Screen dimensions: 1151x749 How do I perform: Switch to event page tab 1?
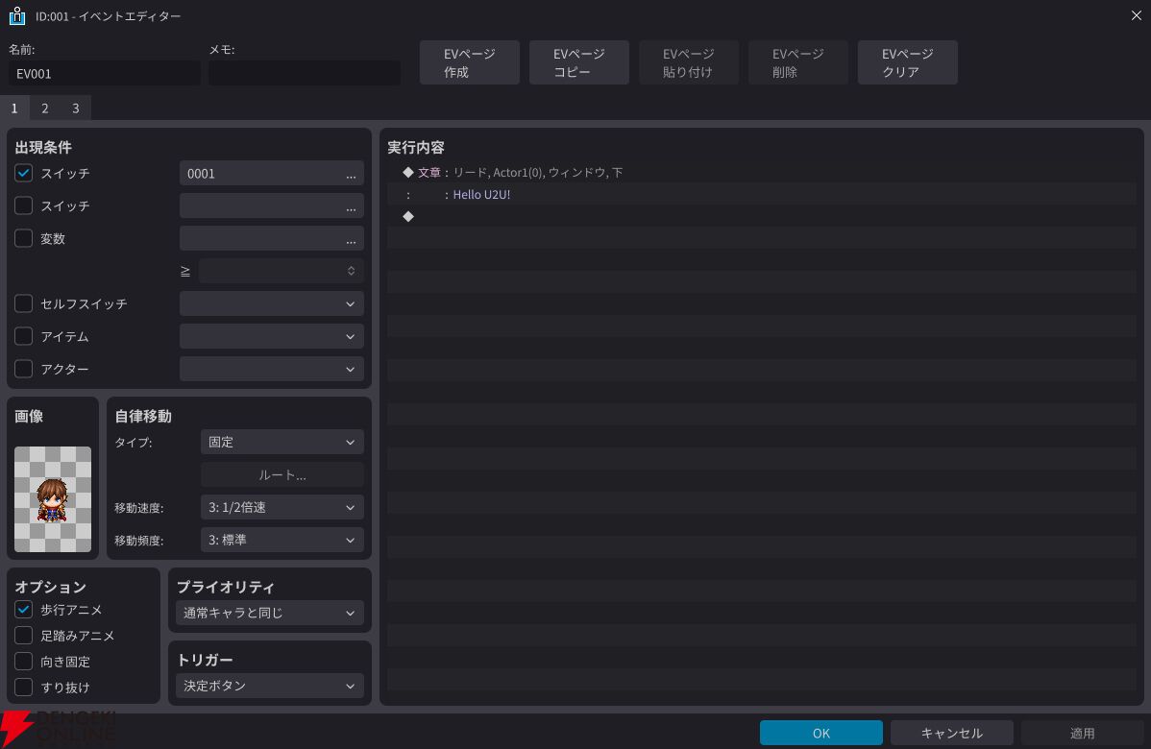14,108
